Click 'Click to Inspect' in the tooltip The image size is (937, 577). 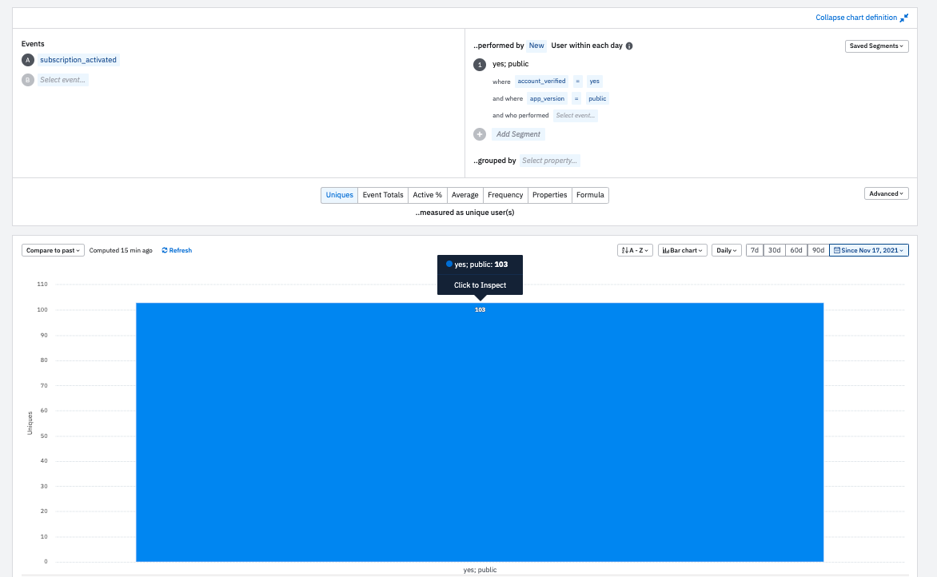click(x=480, y=285)
